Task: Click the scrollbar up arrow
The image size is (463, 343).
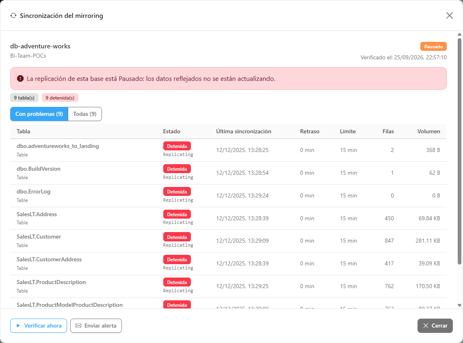Action: point(459,35)
